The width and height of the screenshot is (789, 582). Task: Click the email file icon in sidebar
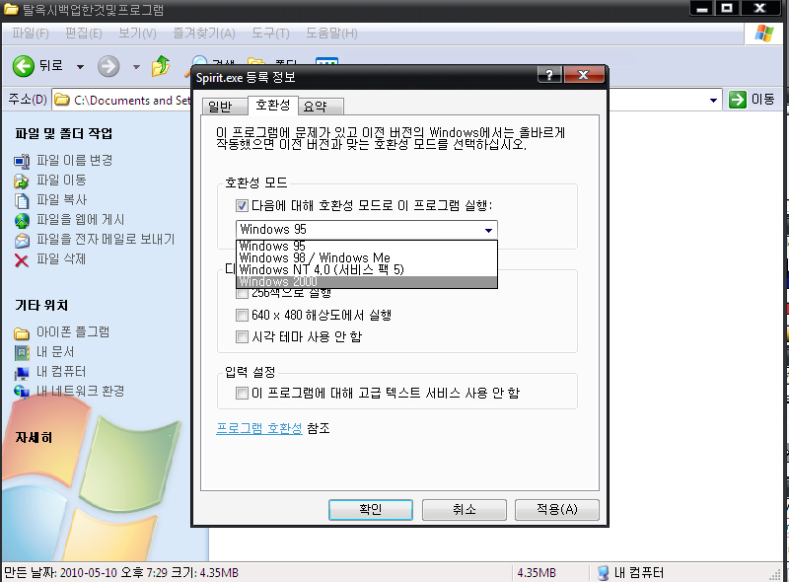click(x=22, y=240)
